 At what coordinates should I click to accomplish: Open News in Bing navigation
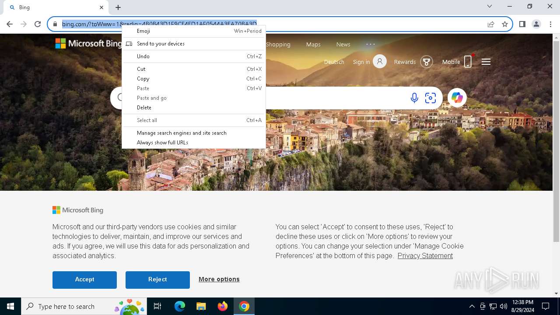(x=343, y=44)
